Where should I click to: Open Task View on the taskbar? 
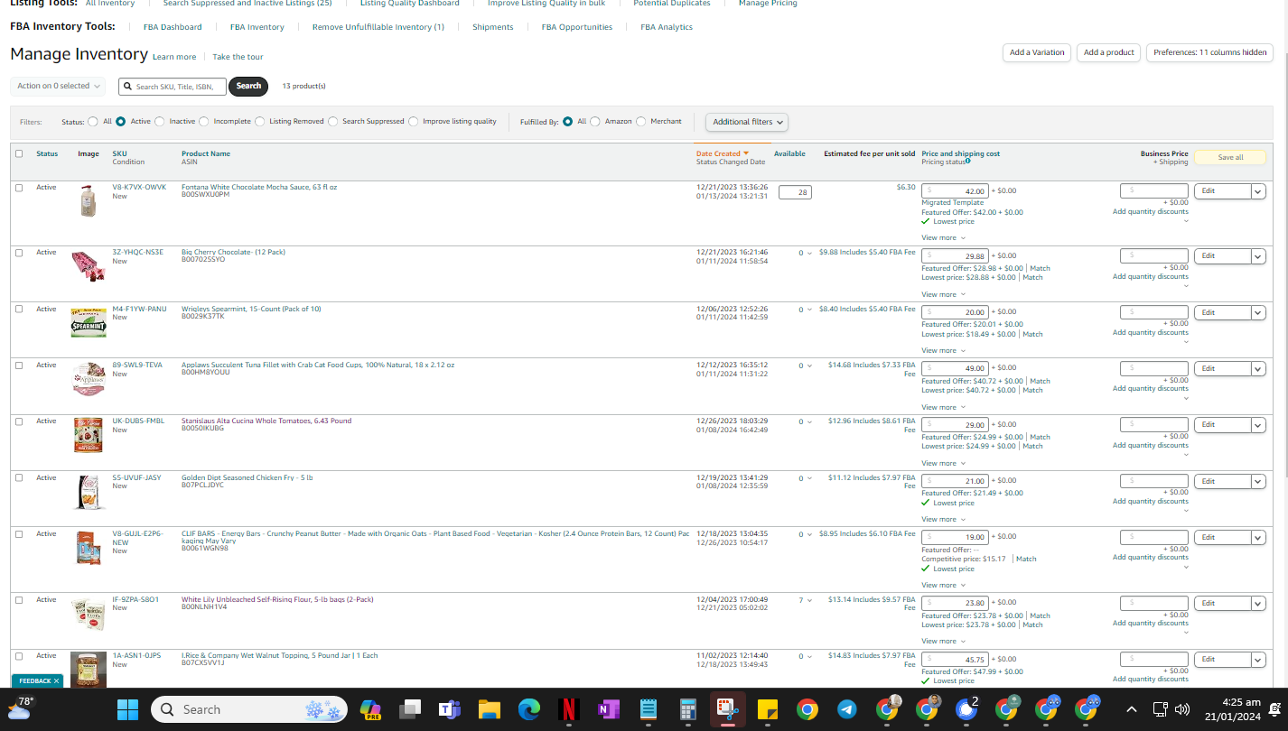410,709
